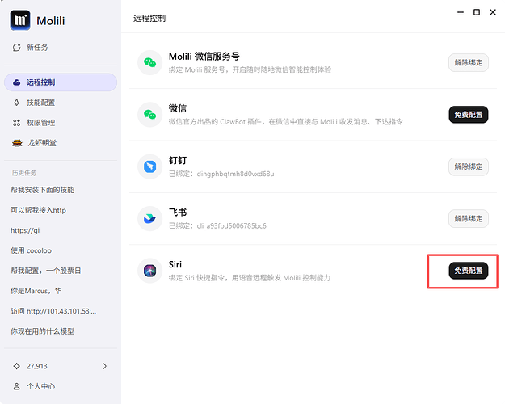This screenshot has width=505, height=404.
Task: Click the Molili 微信服务号 WeChat icon
Action: [x=149, y=62]
